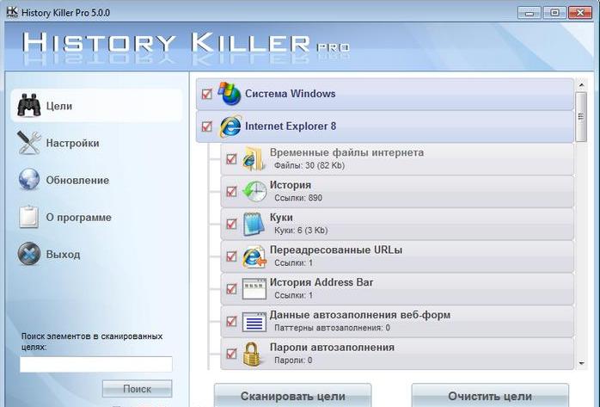Select the Данные автозаполнения веб-форм title
Viewport: 600px width, 407px height.
(360, 315)
